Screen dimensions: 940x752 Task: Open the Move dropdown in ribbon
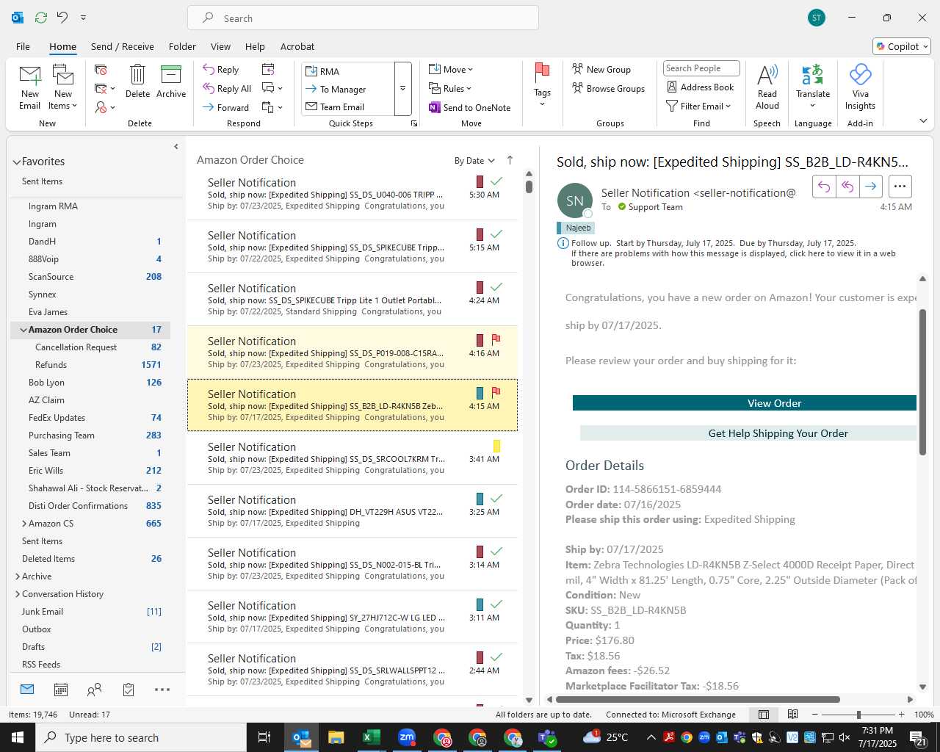point(451,69)
